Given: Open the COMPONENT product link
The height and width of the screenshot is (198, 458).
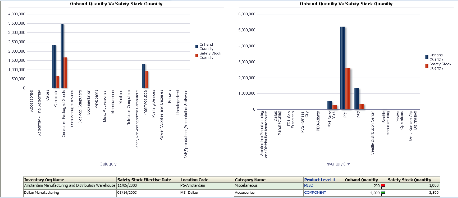Looking at the screenshot, I should click(315, 193).
